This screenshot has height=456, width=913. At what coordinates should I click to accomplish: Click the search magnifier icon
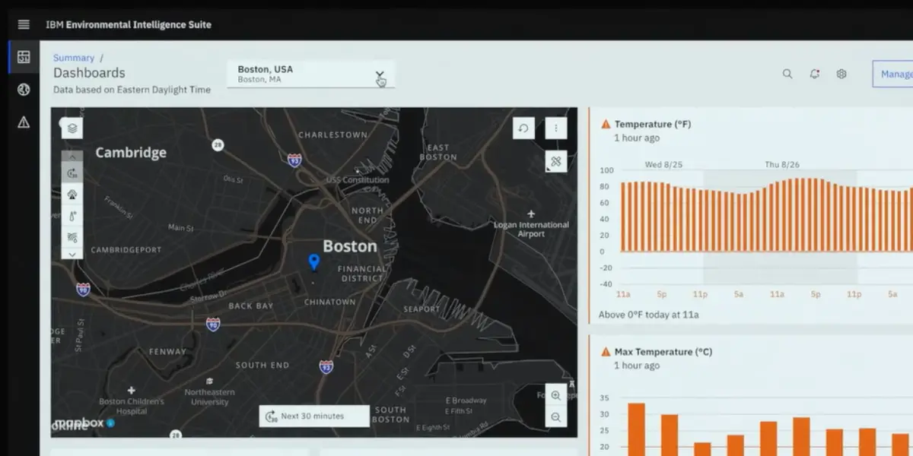tap(787, 74)
